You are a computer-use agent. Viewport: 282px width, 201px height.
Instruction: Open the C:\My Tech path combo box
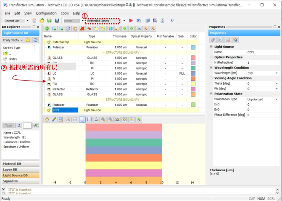(13, 40)
